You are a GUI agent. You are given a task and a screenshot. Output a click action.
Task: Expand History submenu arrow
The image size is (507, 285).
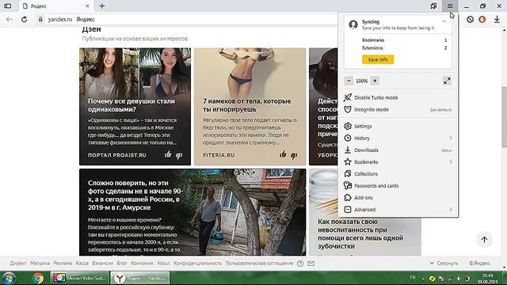(x=451, y=139)
